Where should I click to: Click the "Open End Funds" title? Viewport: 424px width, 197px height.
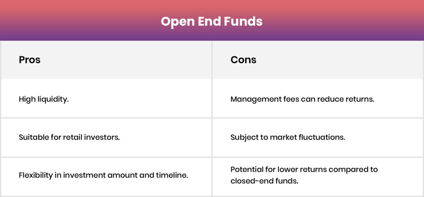coord(212,21)
